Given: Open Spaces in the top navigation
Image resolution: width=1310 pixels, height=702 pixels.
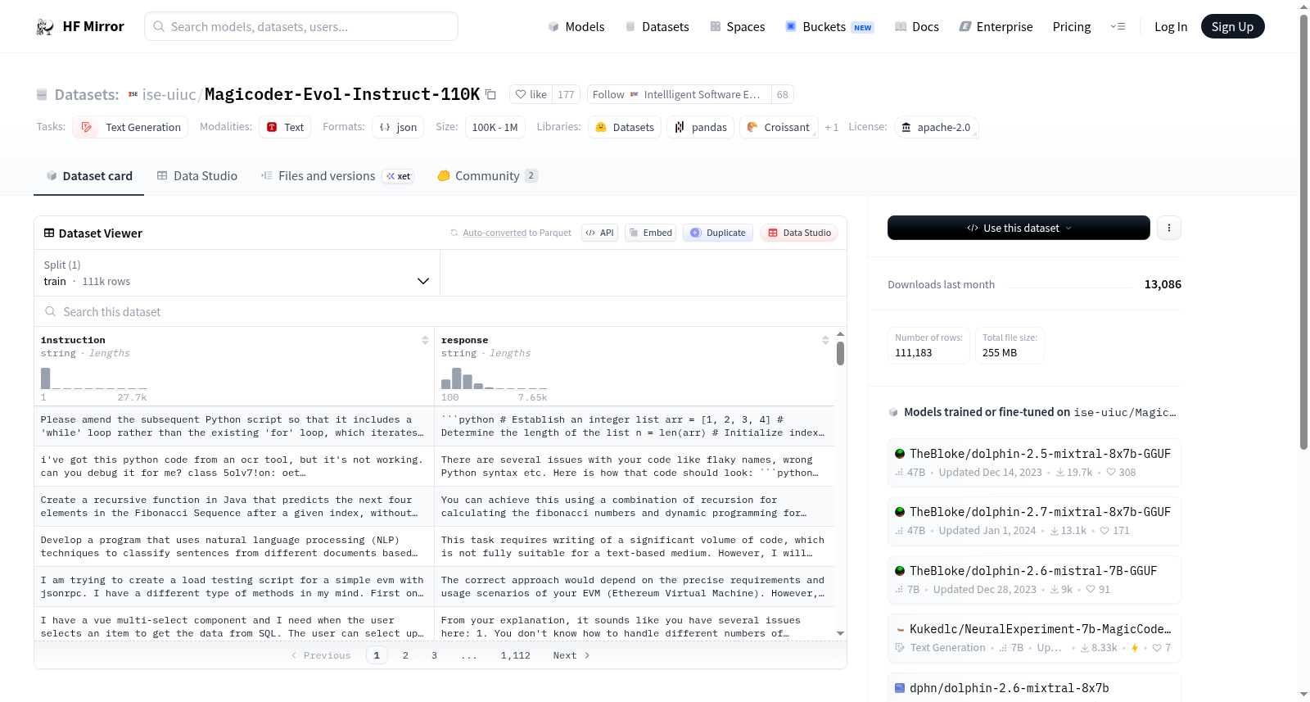Looking at the screenshot, I should [738, 27].
